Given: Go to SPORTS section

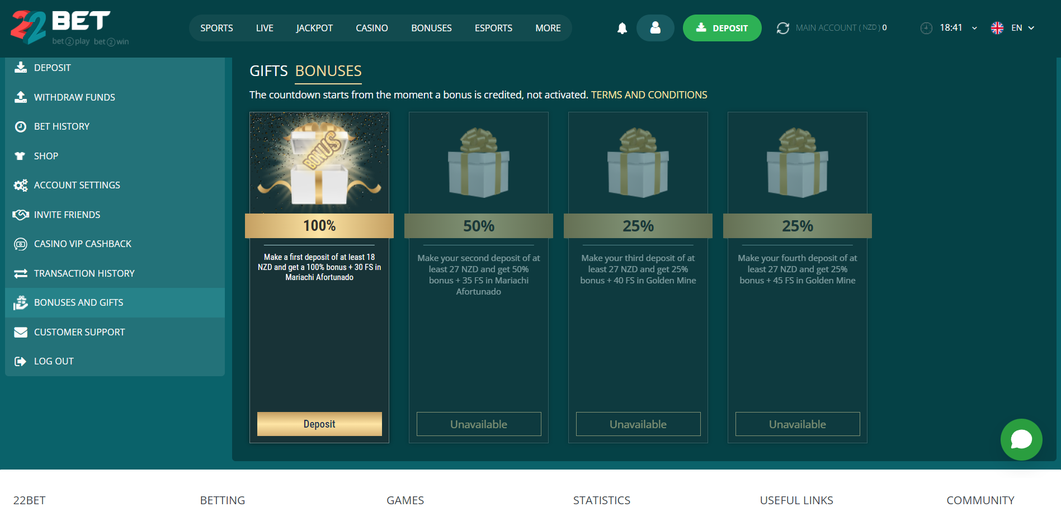Looking at the screenshot, I should pyautogui.click(x=216, y=28).
